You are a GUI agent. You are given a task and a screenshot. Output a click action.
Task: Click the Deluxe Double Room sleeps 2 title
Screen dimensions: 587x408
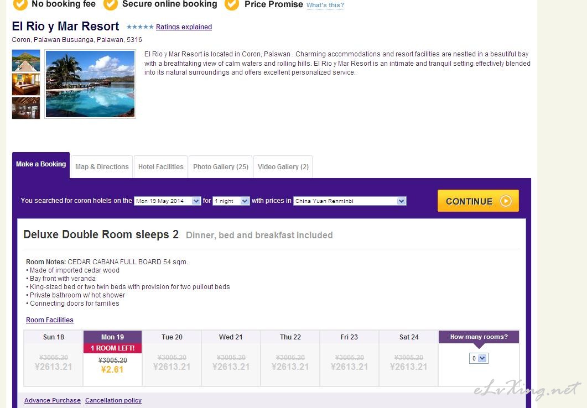pyautogui.click(x=101, y=234)
